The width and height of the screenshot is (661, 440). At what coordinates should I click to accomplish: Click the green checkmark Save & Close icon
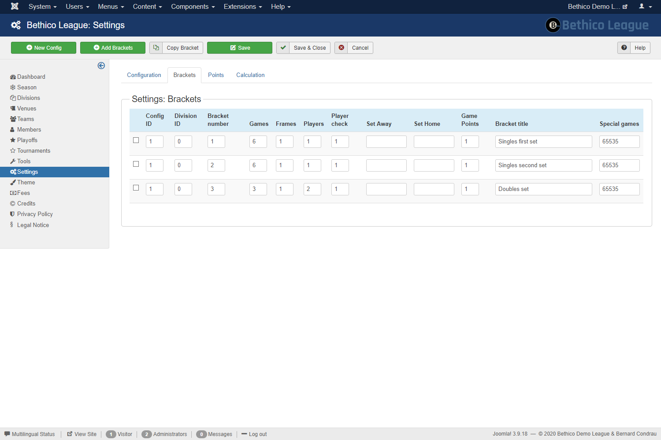283,48
